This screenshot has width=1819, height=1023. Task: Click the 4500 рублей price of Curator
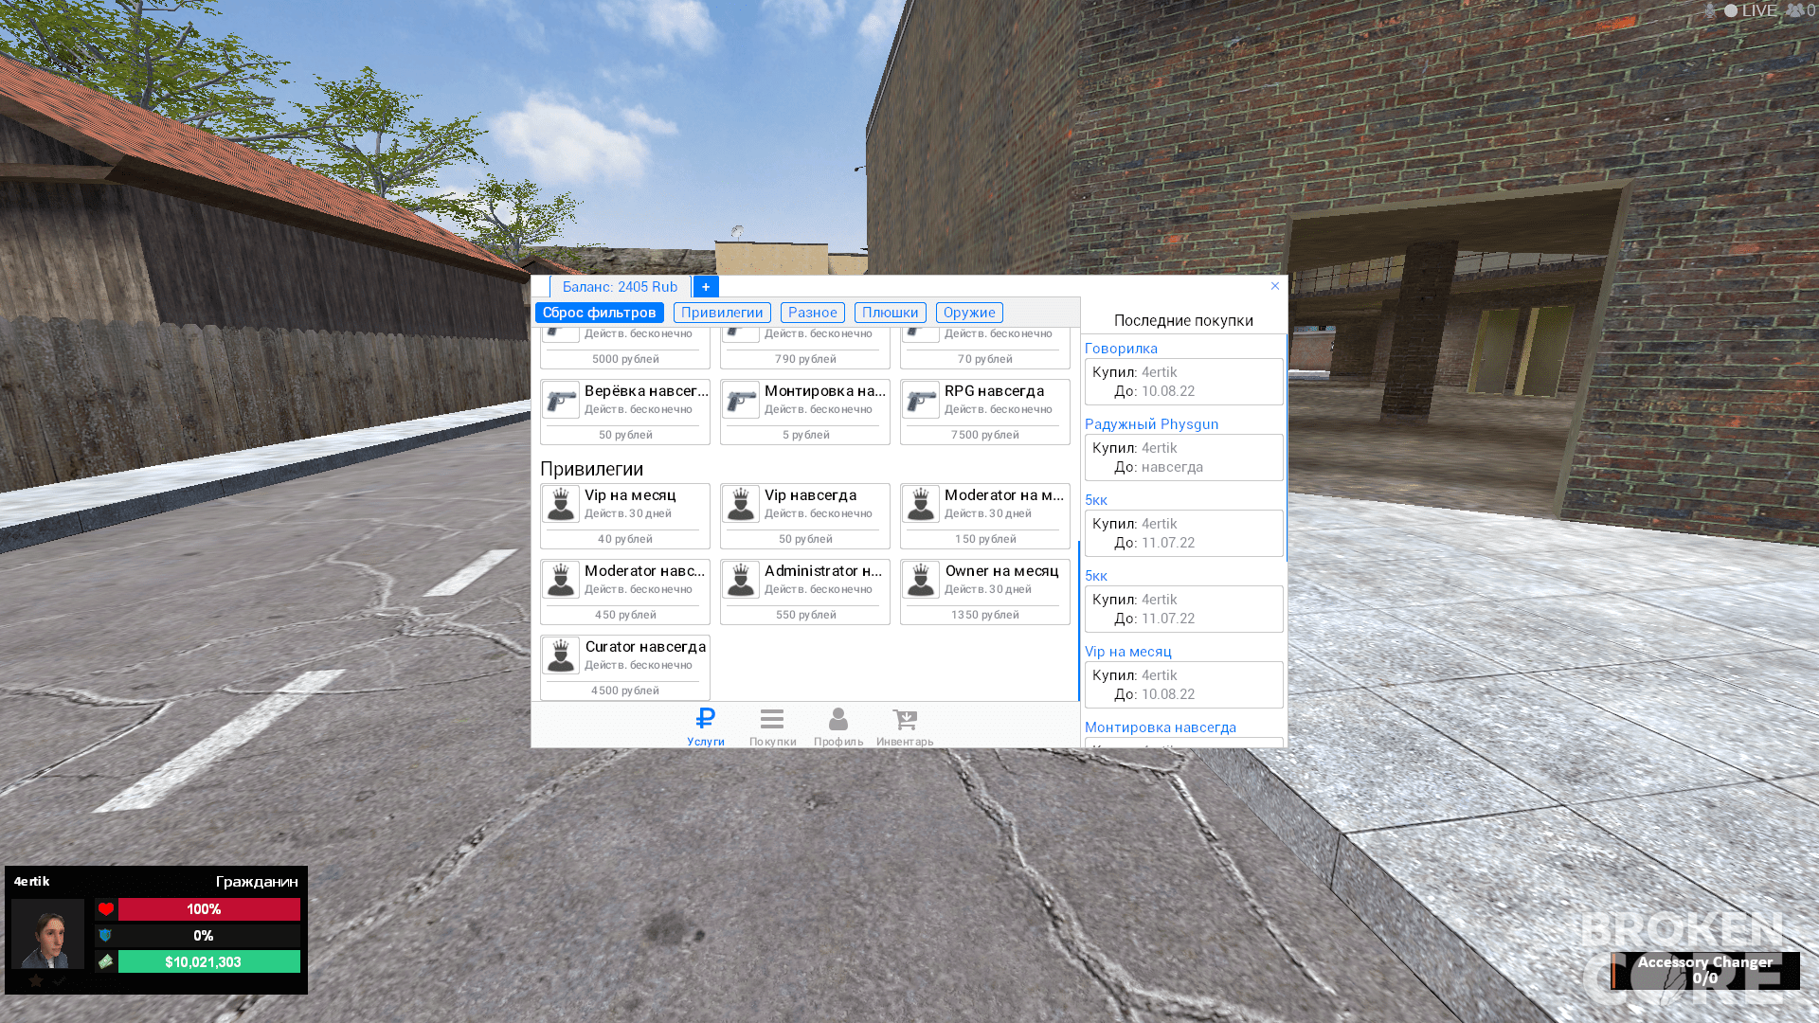[625, 691]
